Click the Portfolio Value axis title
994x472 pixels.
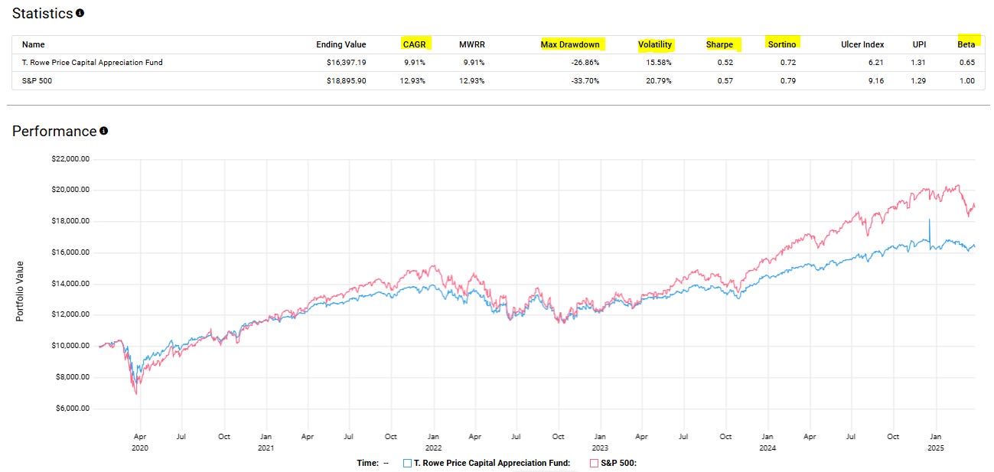tap(20, 291)
